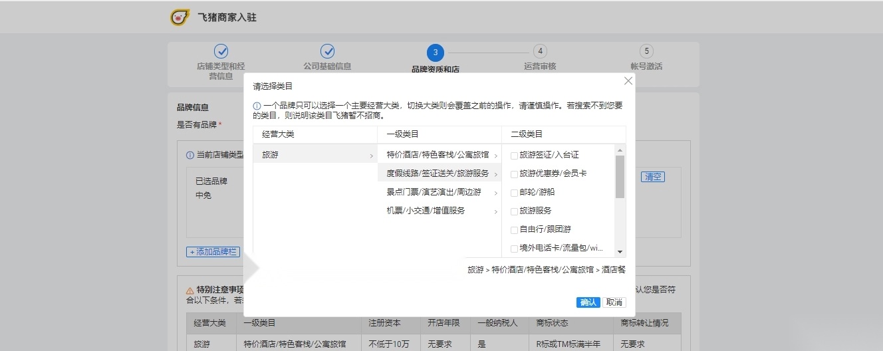The image size is (883, 351).
Task: Check the 邮轮/游船 checkbox
Action: (514, 192)
